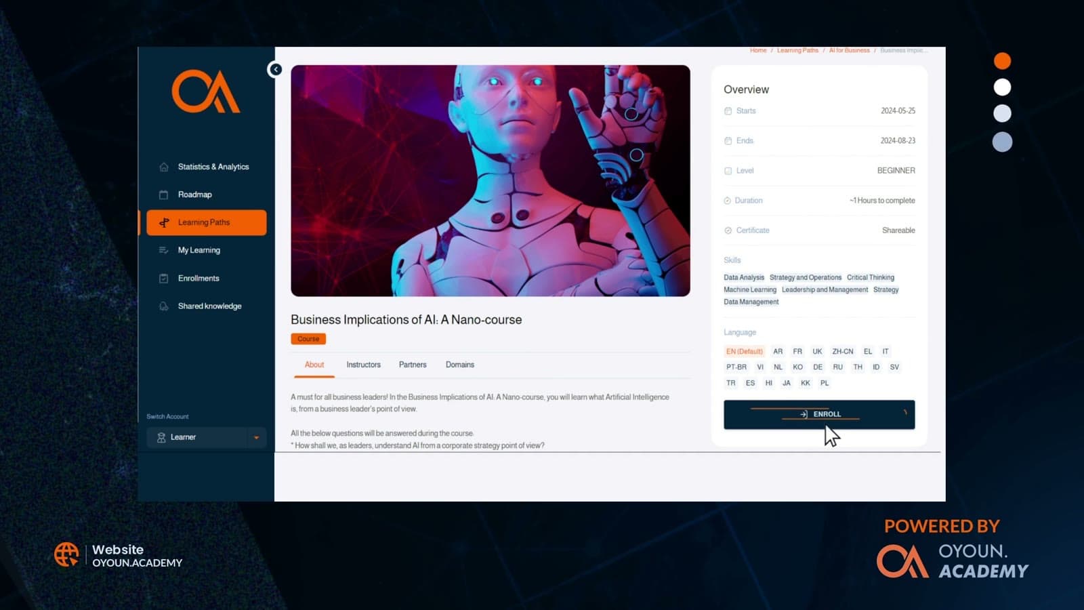Click the calendar icon next to Starts

coord(728,110)
